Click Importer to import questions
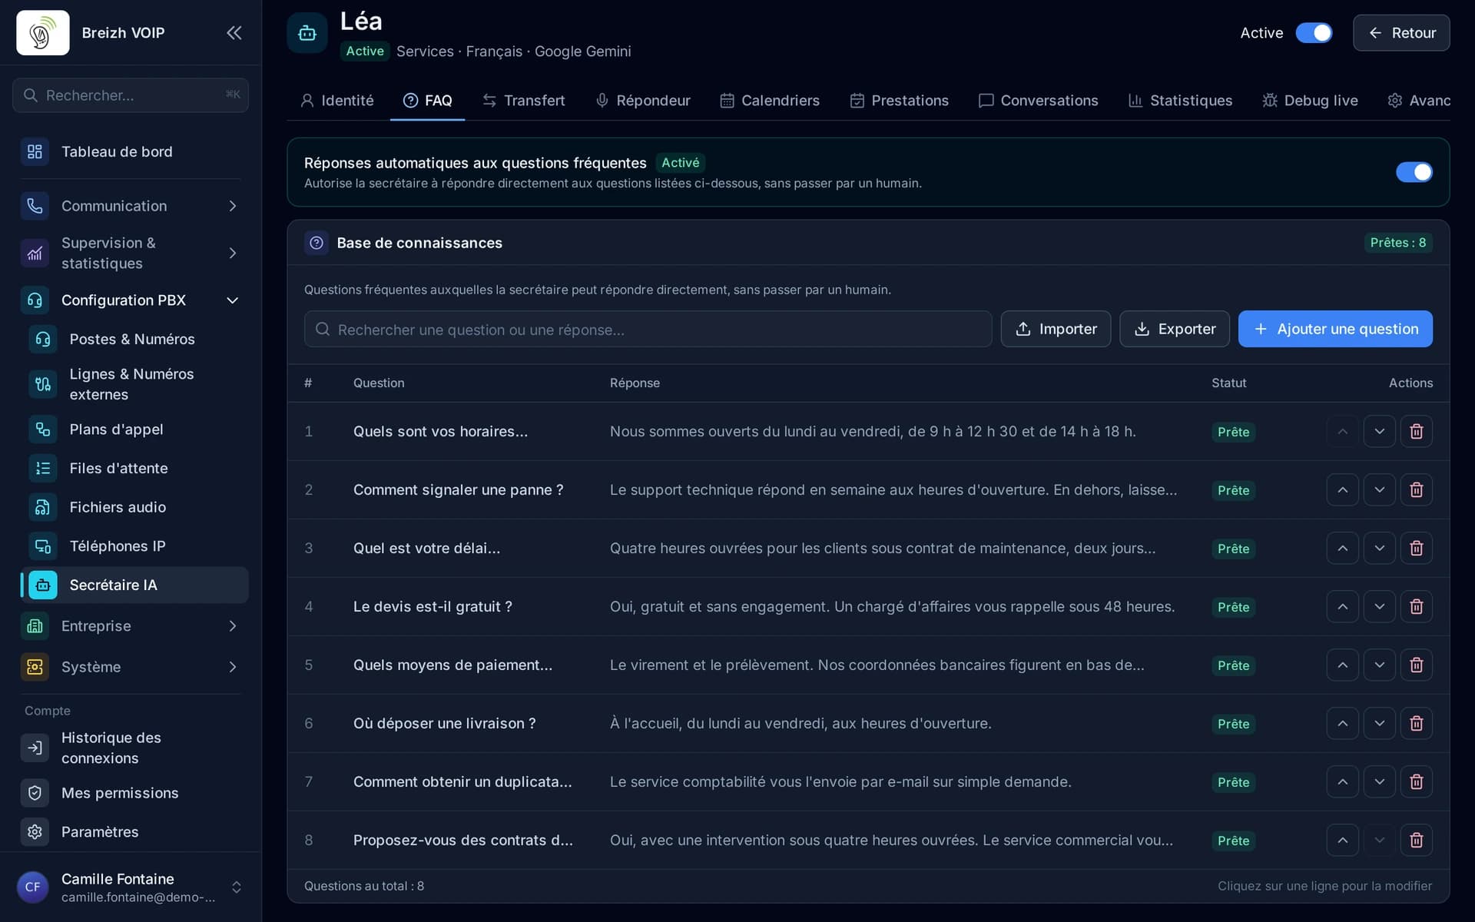1475x922 pixels. coord(1056,329)
